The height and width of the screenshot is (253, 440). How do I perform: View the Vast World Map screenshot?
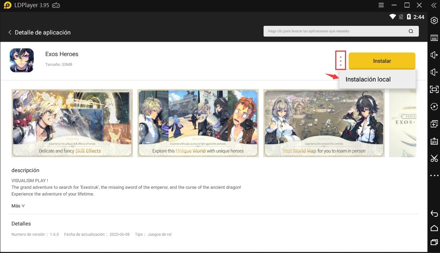(x=324, y=123)
